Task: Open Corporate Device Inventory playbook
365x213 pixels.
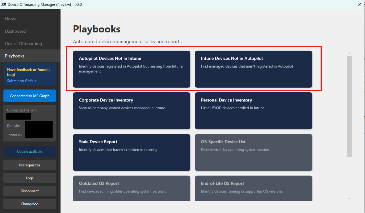Action: [131, 111]
